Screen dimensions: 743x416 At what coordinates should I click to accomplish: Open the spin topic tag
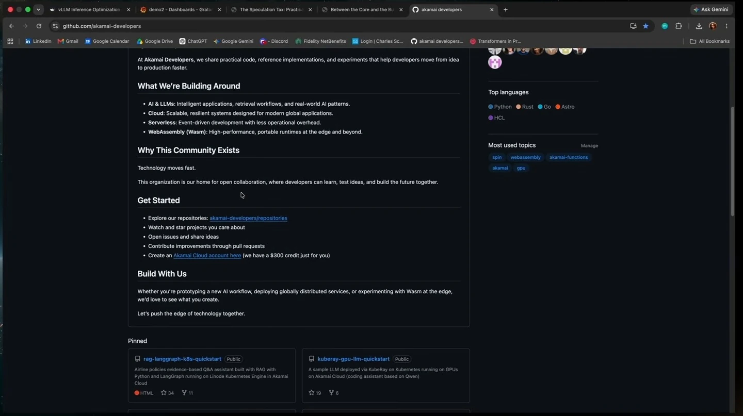[x=497, y=157]
